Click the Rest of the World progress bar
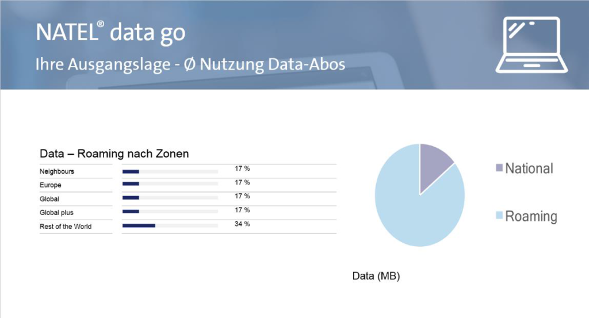 [x=170, y=225]
